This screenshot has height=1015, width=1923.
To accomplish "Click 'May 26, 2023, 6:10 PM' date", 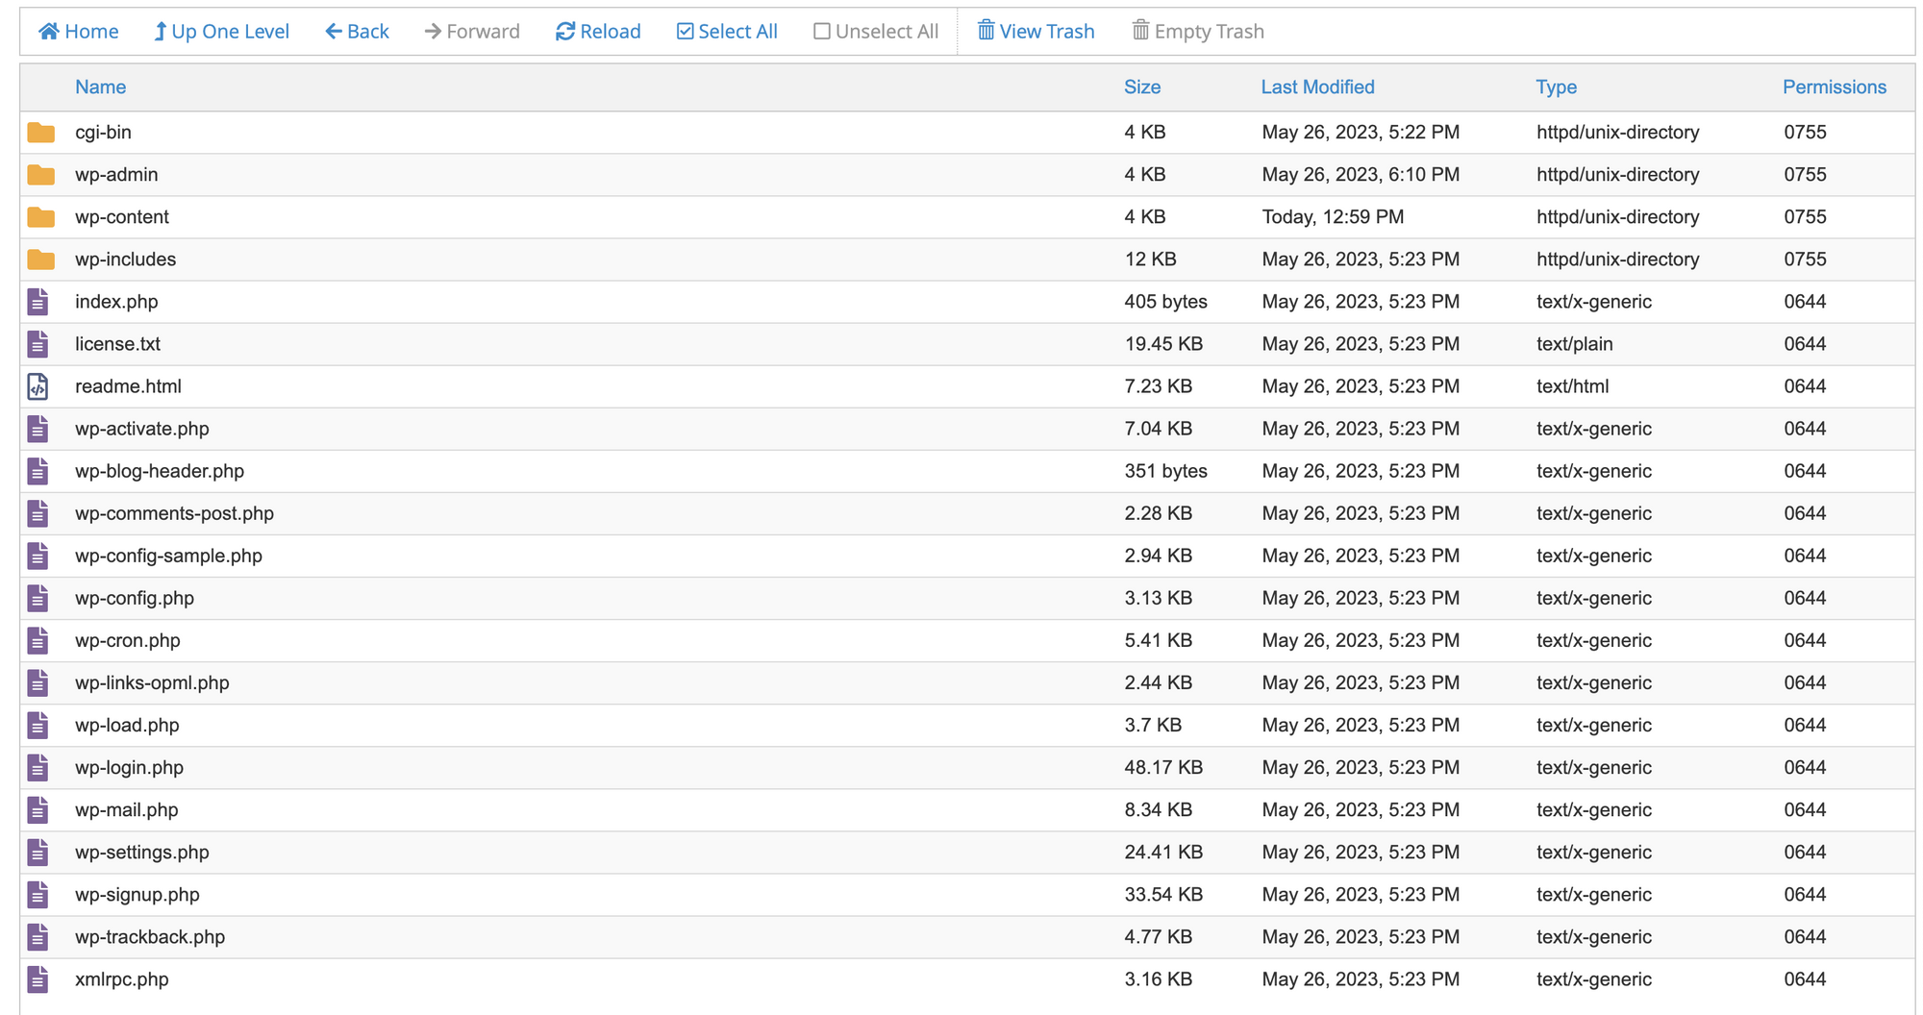I will click(x=1361, y=175).
